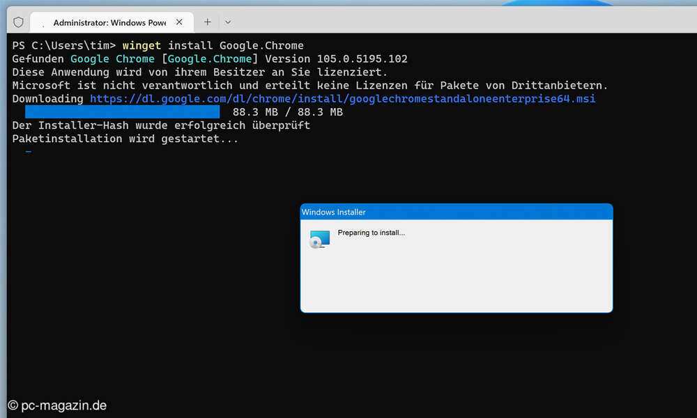
Task: Click the yellow "winget" command word
Action: pyautogui.click(x=141, y=46)
